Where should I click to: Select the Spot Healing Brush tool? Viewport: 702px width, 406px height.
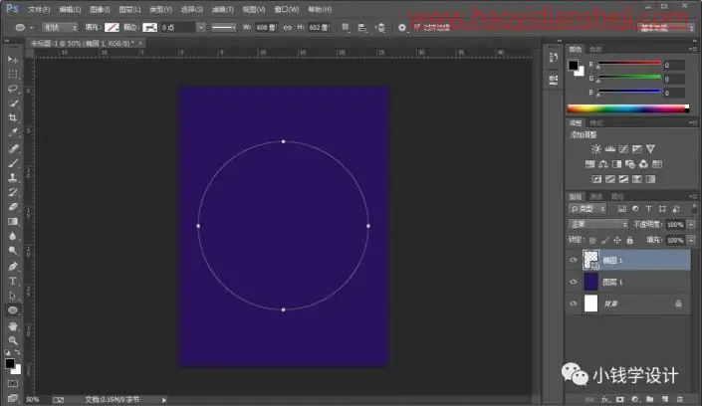[x=13, y=148]
